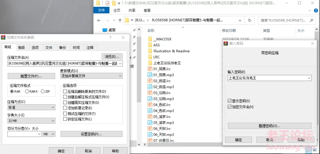Click the 设置密码(P)... button

[92, 134]
